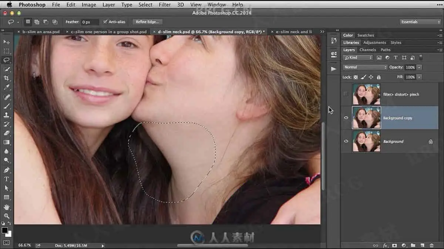Click the delete layer trash icon
444x249 pixels.
[431, 245]
